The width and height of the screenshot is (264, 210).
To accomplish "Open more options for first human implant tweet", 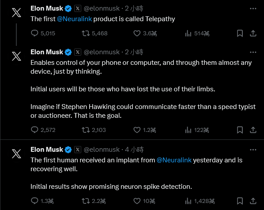I will coord(253,150).
